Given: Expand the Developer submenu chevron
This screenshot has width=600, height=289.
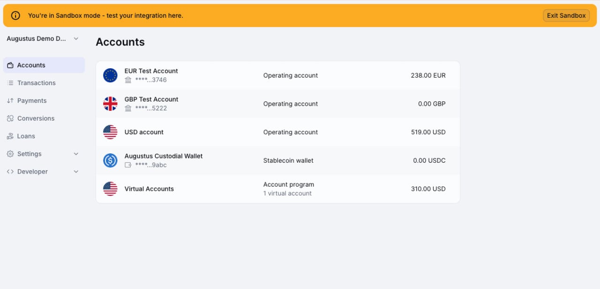Looking at the screenshot, I should pyautogui.click(x=76, y=172).
